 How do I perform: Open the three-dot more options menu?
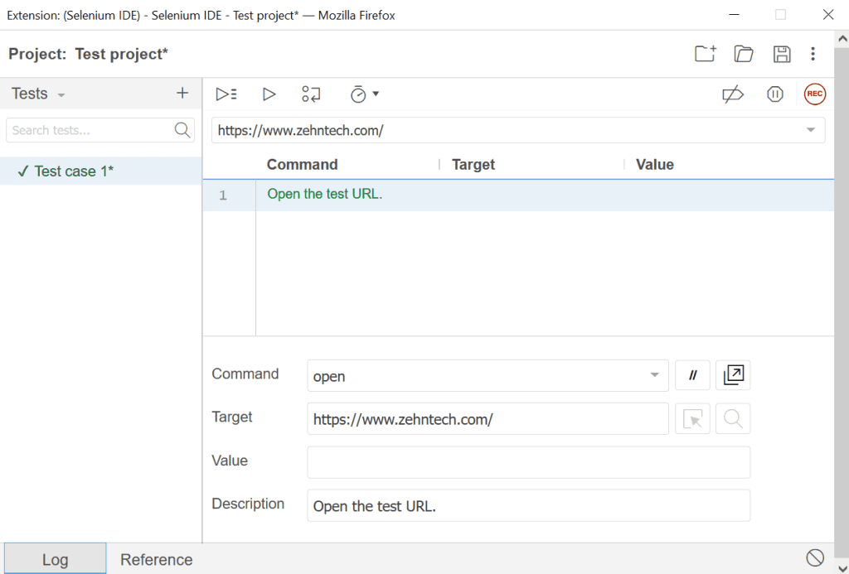pos(813,54)
